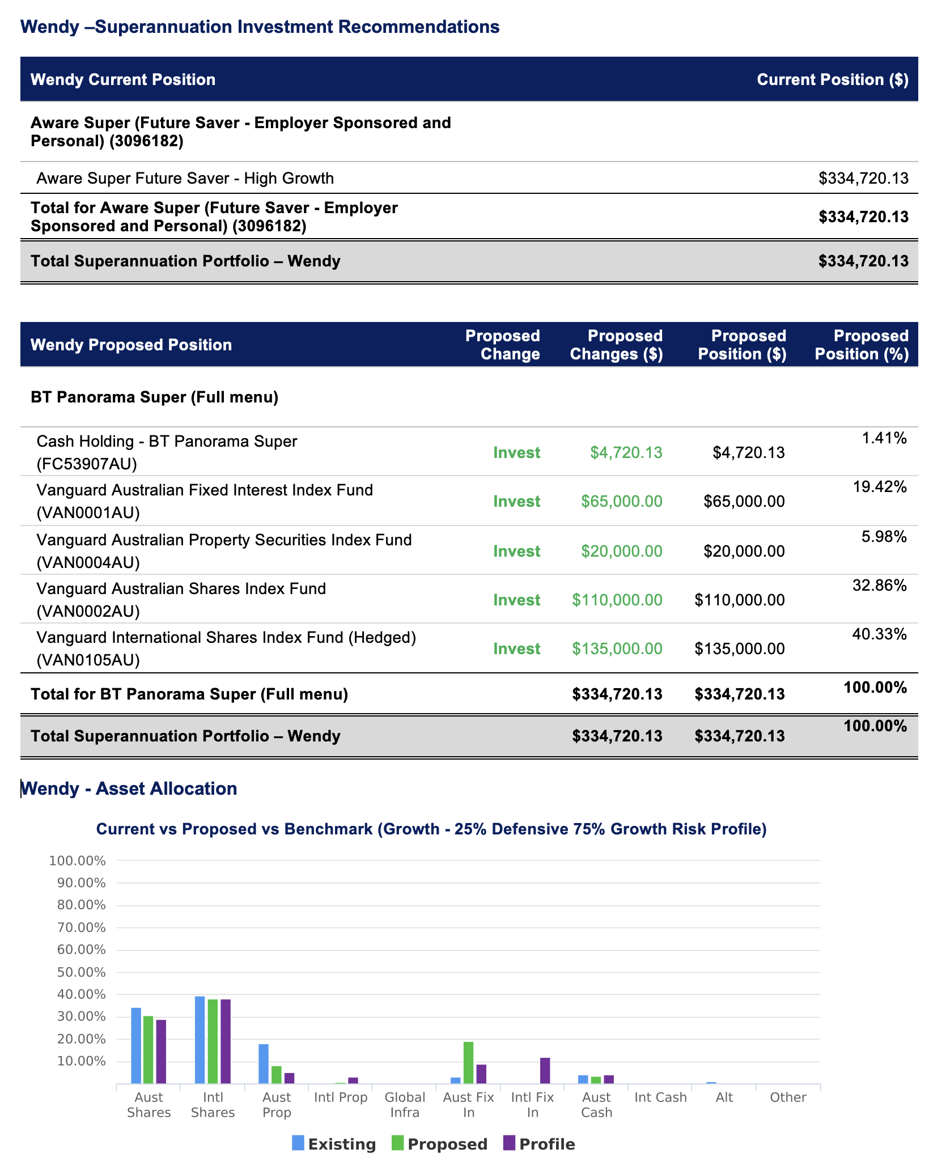This screenshot has height=1170, width=933.
Task: Click the 'Intl Shares' axis label
Action: click(213, 1105)
